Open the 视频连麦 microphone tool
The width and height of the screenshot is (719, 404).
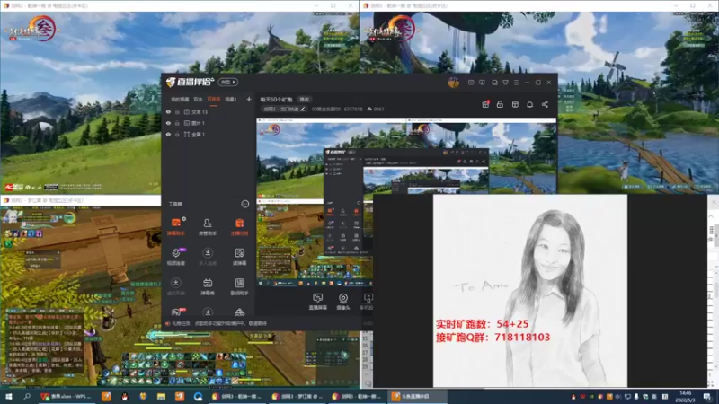[x=175, y=257]
